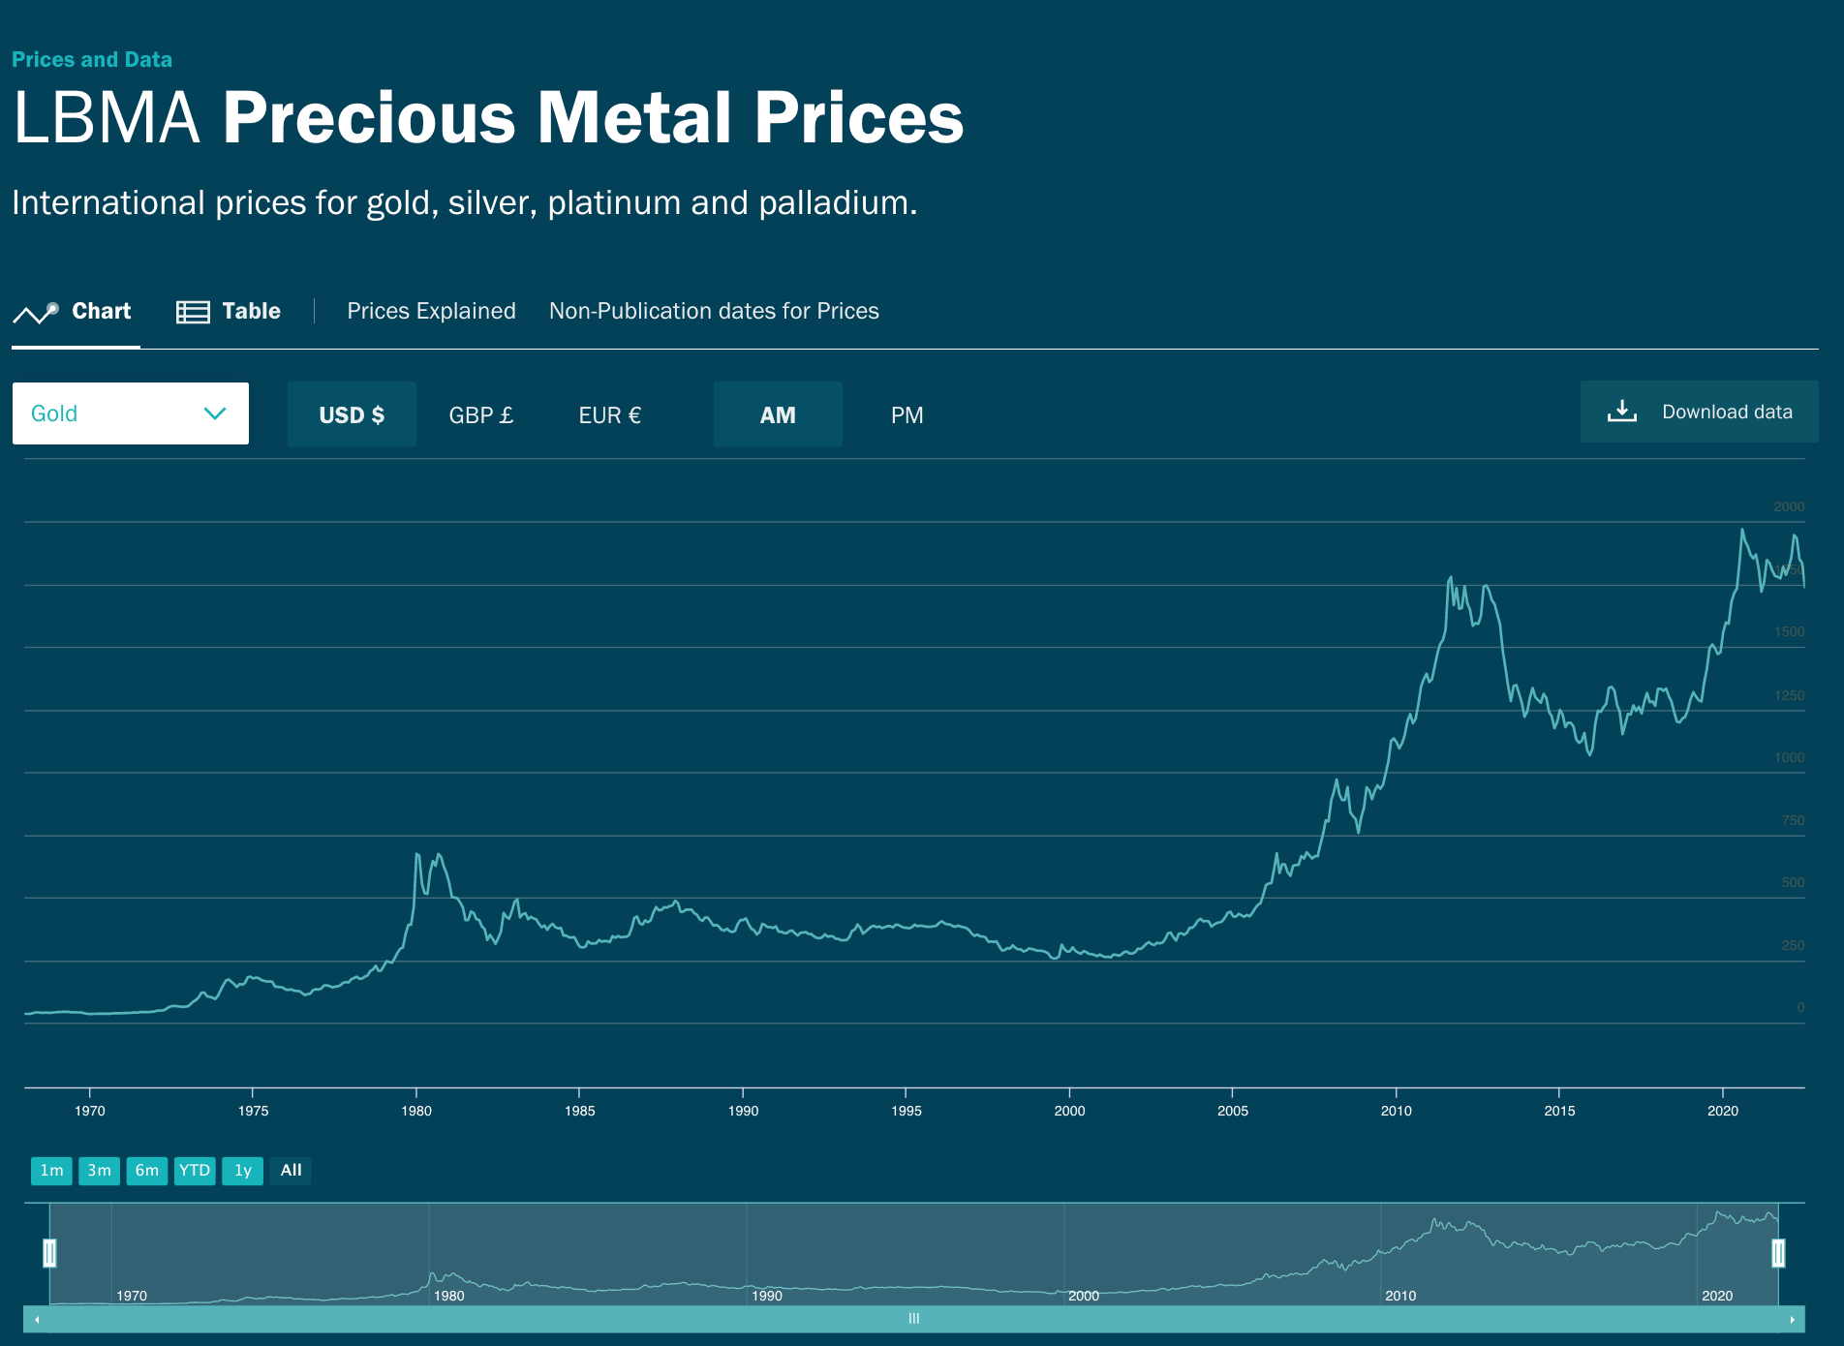Set the chart range to 1m

pos(51,1170)
